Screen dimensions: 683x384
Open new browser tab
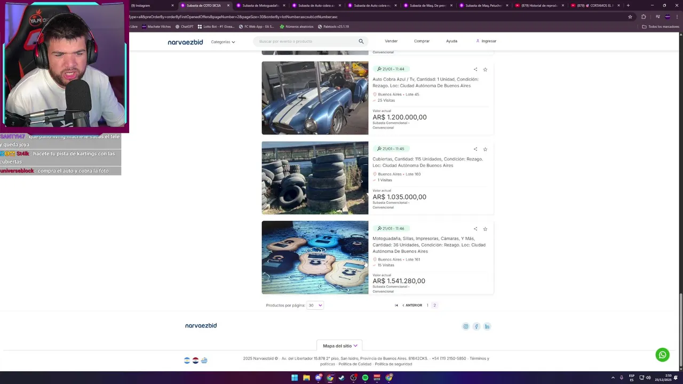pos(628,5)
